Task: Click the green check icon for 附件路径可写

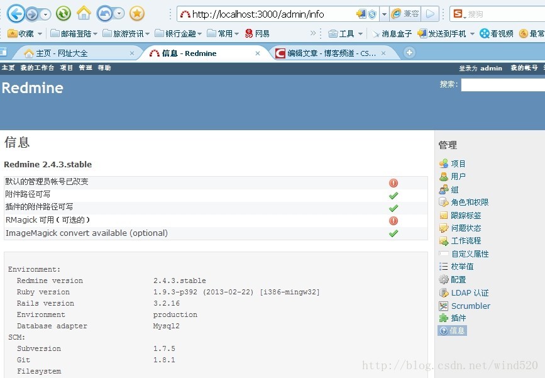Action: [393, 196]
